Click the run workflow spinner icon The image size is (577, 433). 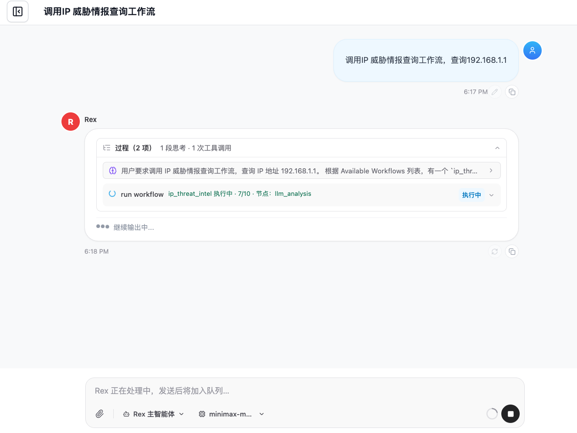pyautogui.click(x=112, y=194)
